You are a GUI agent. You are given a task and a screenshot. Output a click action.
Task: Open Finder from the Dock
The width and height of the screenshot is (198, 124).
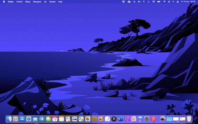pos(9,119)
